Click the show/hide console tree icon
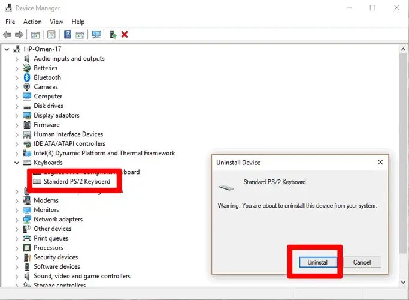 pos(35,34)
